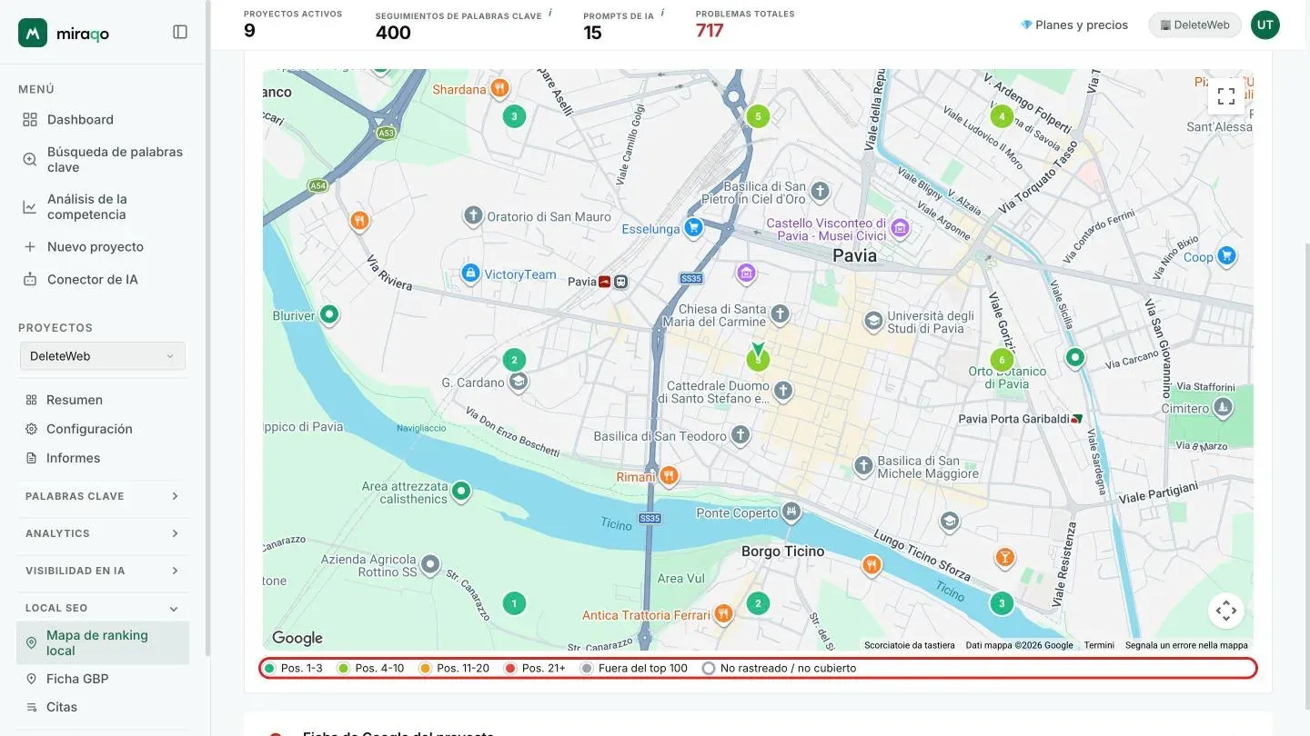Select Mapa de ranking local

point(103,642)
